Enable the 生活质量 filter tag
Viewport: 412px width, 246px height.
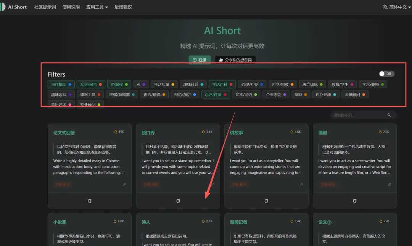tap(164, 84)
